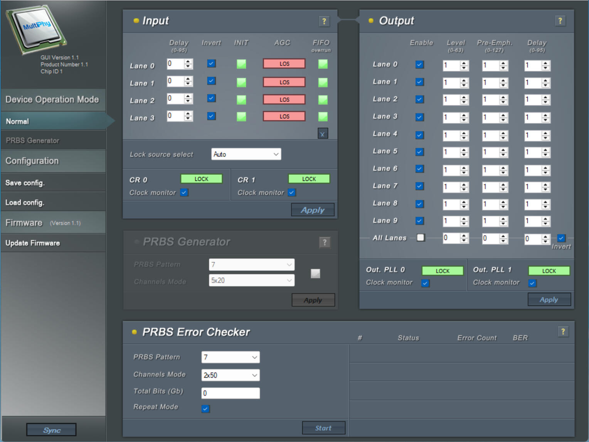The image size is (589, 442).
Task: Open the Lock source select dropdown
Action: click(246, 154)
